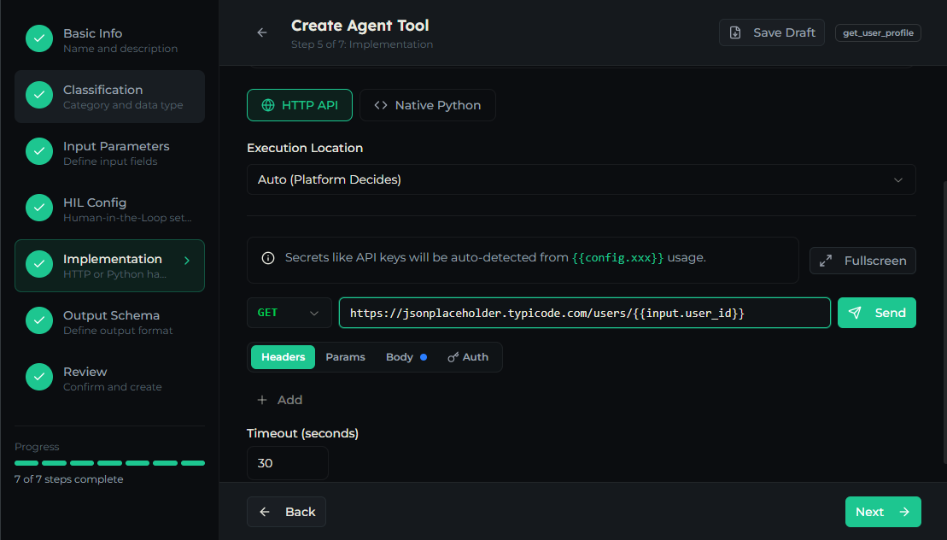Screen dimensions: 947x540
Task: Click the 'Execution Location' label
Action: click(305, 148)
